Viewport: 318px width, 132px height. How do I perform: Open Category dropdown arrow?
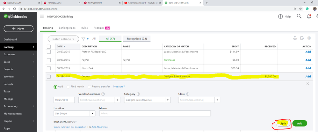[x=168, y=100]
